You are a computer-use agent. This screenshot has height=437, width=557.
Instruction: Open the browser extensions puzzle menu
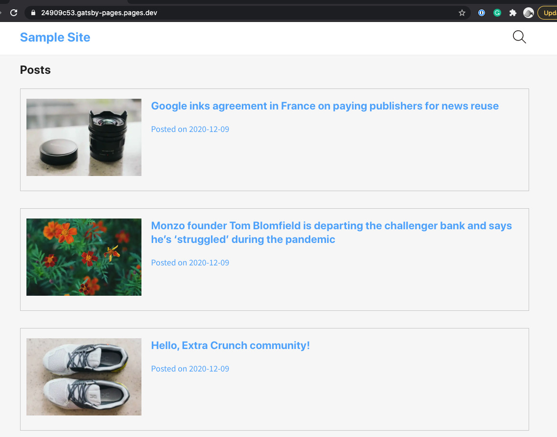[512, 12]
